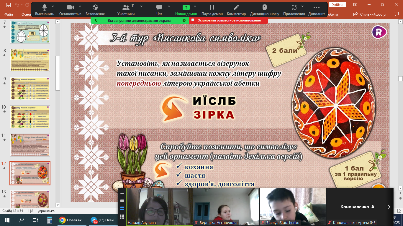403x226 pixels.
Task: Start Новая демонстрация share
Action: [x=186, y=10]
